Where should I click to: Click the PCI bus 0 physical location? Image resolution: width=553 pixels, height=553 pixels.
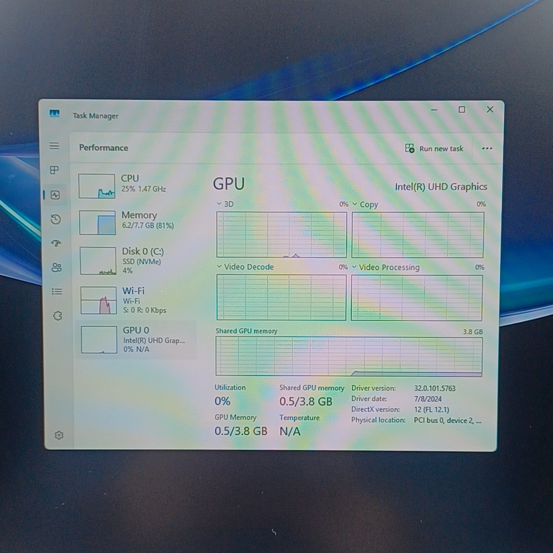447,420
